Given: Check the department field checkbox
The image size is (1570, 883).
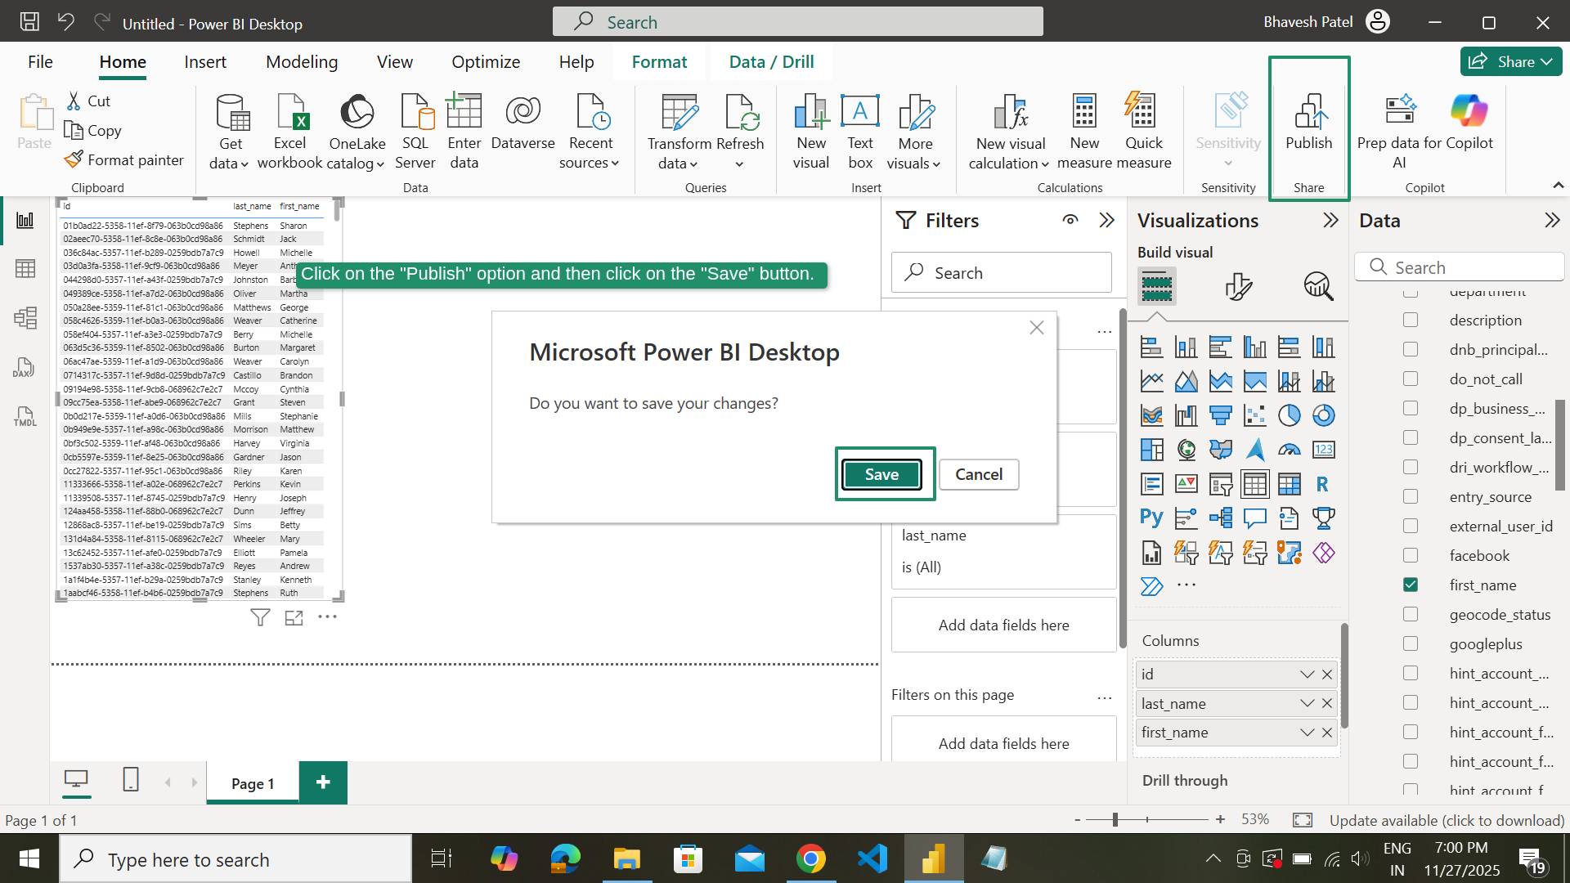Looking at the screenshot, I should tap(1411, 290).
